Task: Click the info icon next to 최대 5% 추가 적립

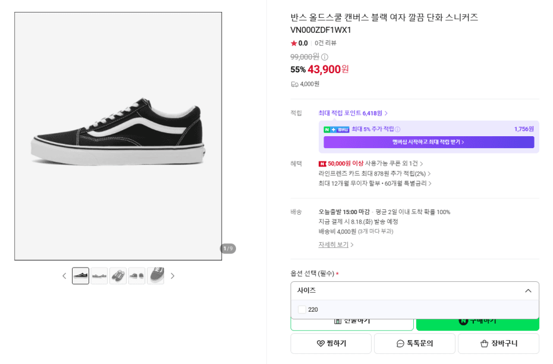Action: (x=397, y=130)
